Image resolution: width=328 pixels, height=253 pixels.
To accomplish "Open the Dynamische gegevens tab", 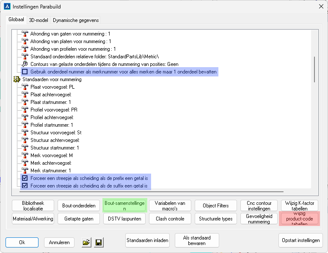I will 76,20.
